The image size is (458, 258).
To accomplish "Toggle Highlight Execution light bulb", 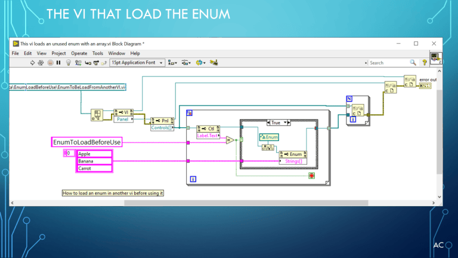I will click(x=69, y=63).
